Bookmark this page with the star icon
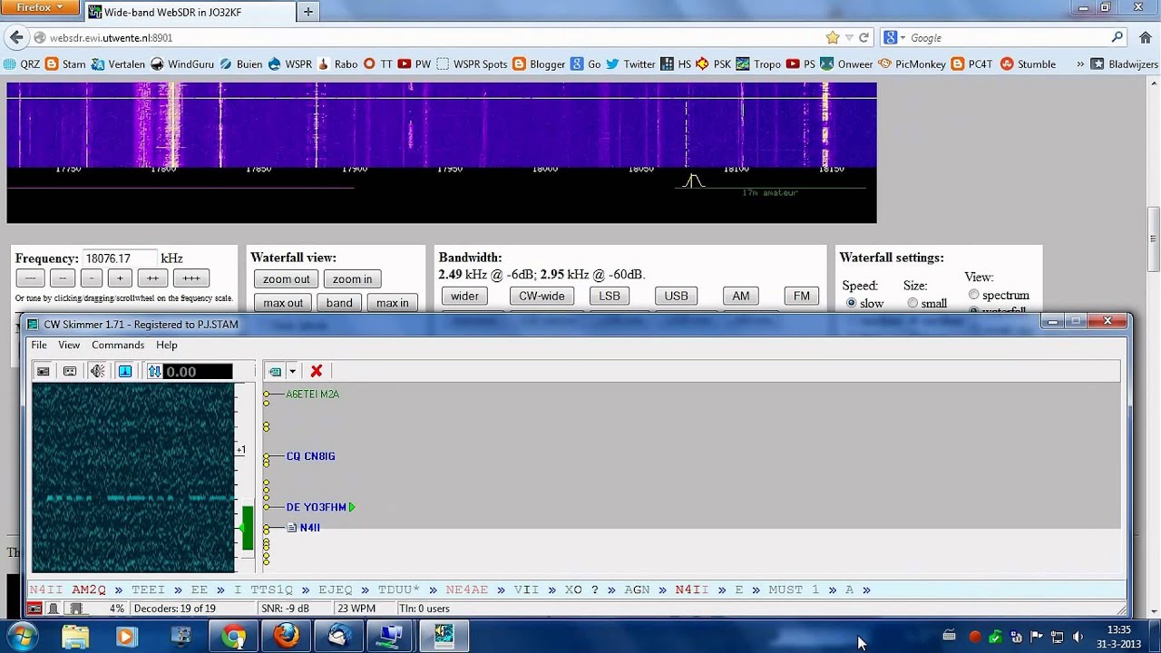This screenshot has height=653, width=1161. coord(832,37)
